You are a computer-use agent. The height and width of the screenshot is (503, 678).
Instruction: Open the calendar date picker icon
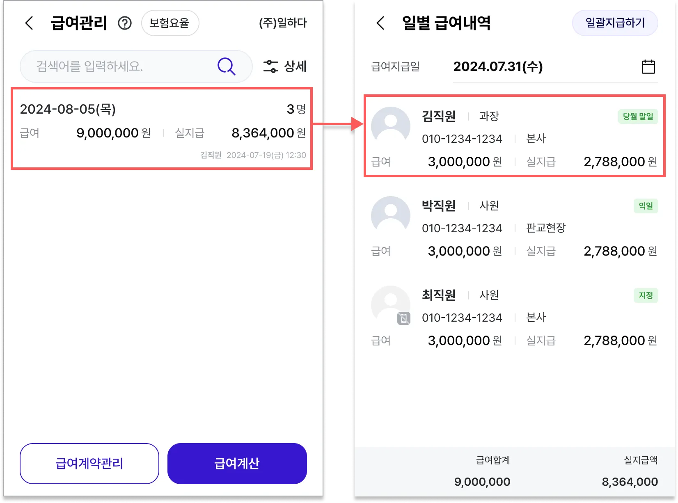tap(648, 66)
